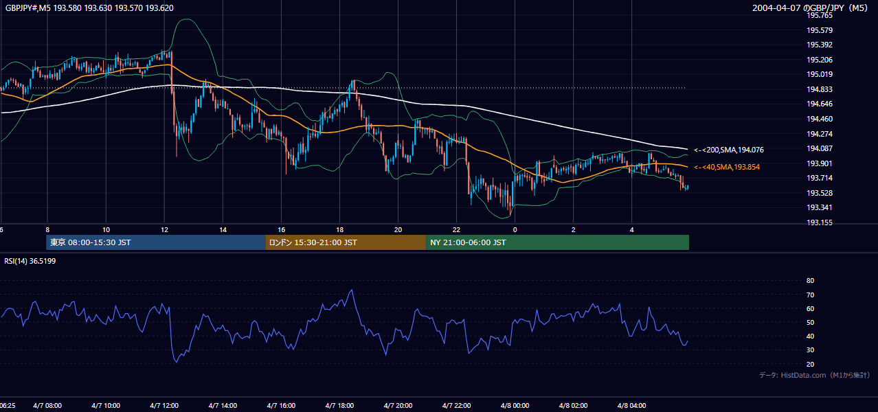Click hour label 14 under price chart
Screen dimensions: 878x412
[x=223, y=229]
